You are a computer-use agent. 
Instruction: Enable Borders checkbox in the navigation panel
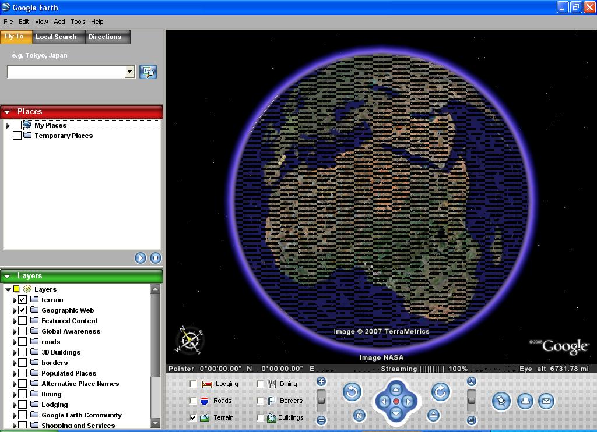coord(260,401)
